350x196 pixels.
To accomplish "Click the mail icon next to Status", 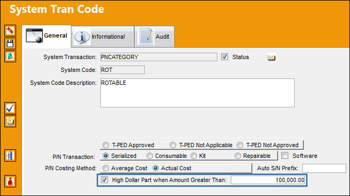I will 271,57.
